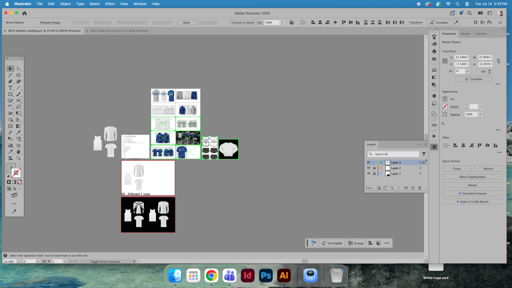
Task: Click the Delete Selection trash icon in Layers
Action: click(x=419, y=188)
